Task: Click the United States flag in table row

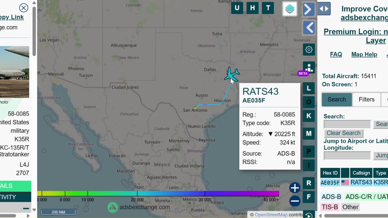Action: pos(345,183)
